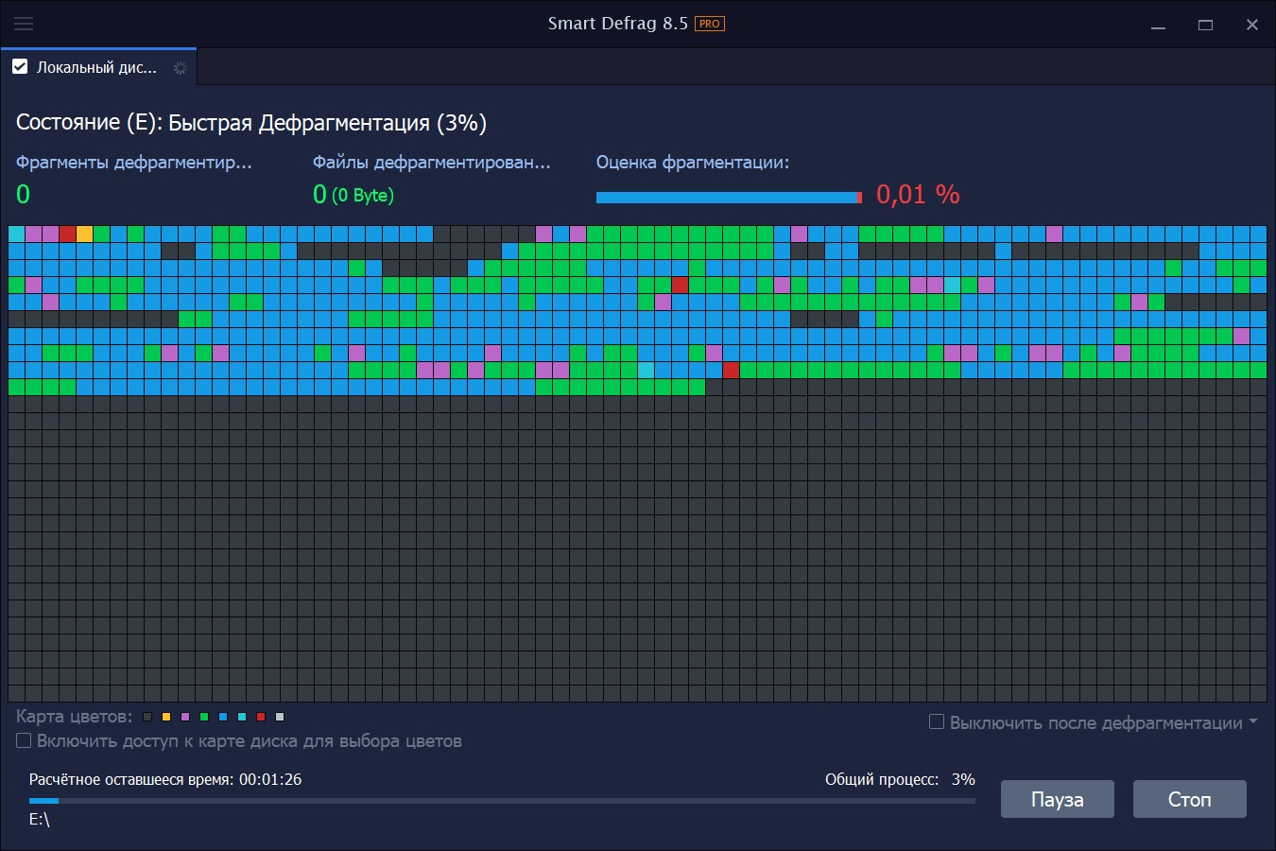Click the overall progress bar at the bottom
The height and width of the screenshot is (851, 1276).
tap(501, 801)
